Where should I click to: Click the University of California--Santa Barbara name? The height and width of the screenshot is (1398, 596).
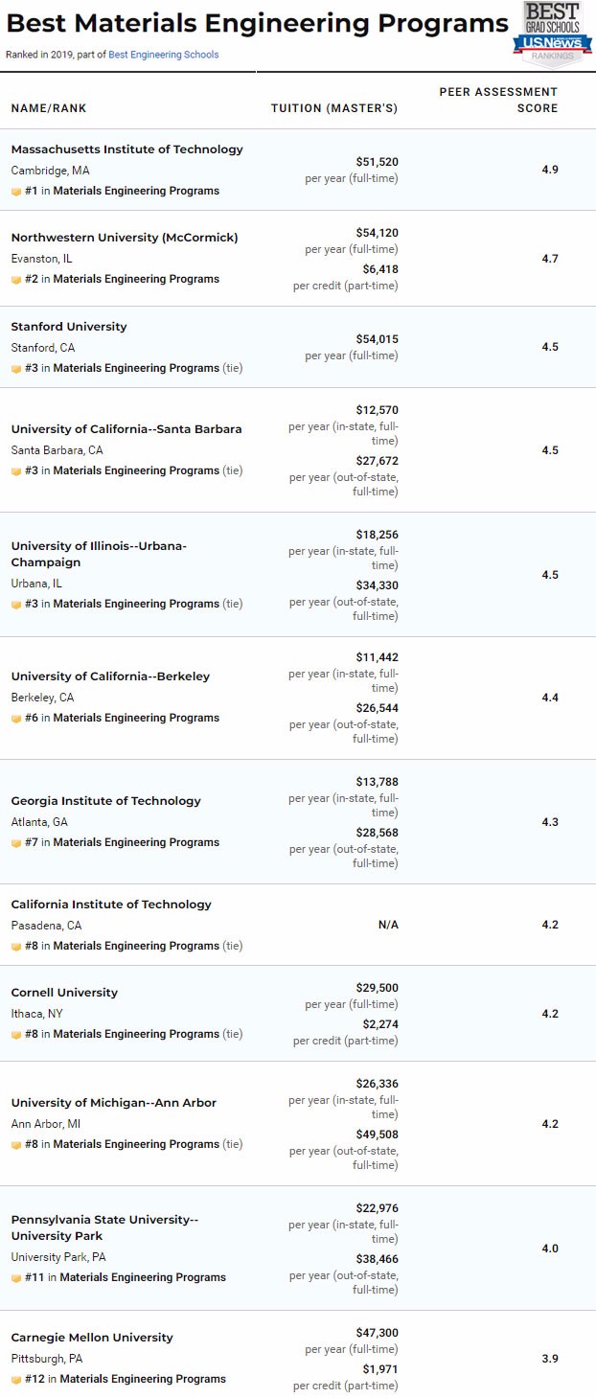coord(126,429)
